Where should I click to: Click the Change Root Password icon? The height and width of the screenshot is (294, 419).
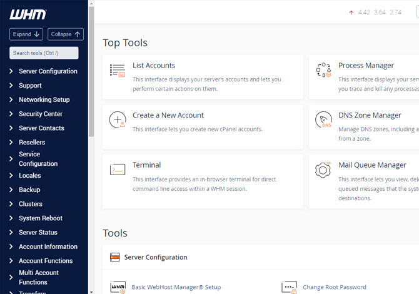(x=289, y=287)
